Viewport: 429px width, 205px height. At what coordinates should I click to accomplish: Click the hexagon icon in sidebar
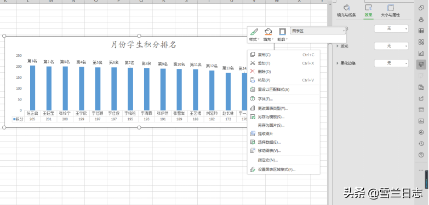tap(421, 132)
